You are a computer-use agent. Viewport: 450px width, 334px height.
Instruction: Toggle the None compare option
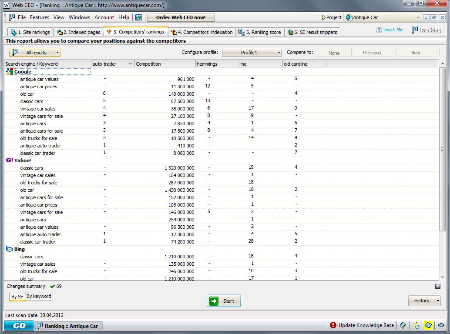(334, 53)
